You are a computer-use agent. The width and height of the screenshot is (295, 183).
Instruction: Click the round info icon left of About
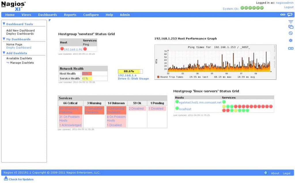266,173
